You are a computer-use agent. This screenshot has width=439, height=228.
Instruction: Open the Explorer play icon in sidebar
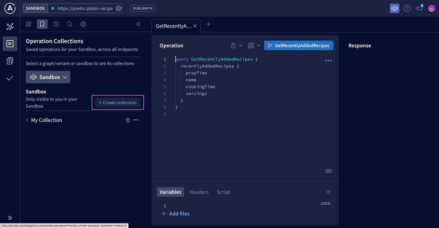pos(10,44)
